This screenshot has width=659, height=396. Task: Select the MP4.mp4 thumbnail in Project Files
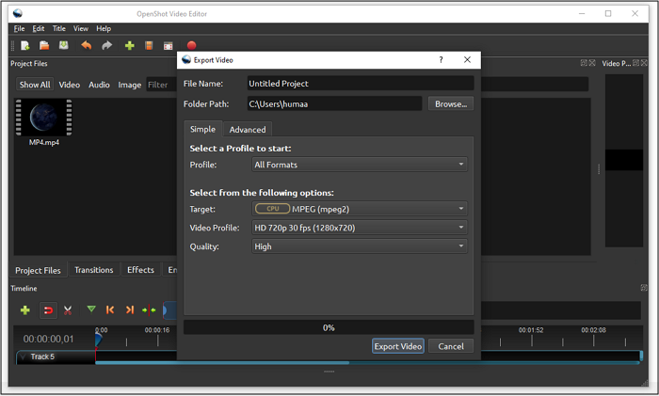(x=44, y=118)
